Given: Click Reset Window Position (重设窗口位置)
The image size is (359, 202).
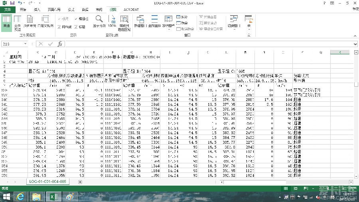Looking at the screenshot, I should click(211, 29).
